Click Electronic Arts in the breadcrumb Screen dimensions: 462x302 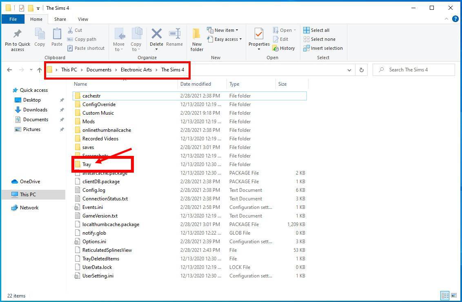tap(136, 70)
